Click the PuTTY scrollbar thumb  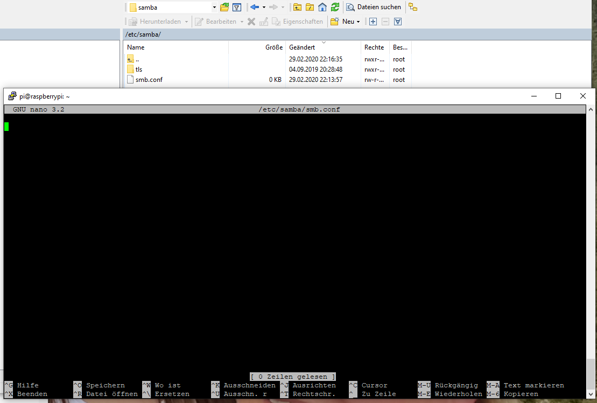tap(591, 374)
